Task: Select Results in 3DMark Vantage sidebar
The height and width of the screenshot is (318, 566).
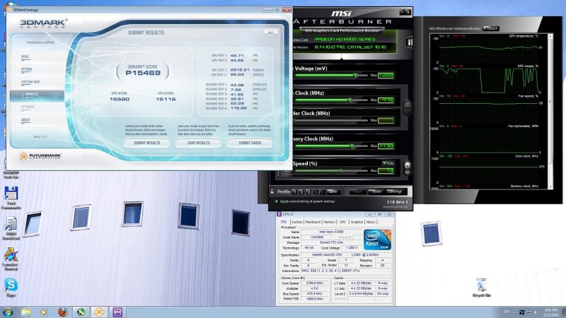Action: click(37, 95)
